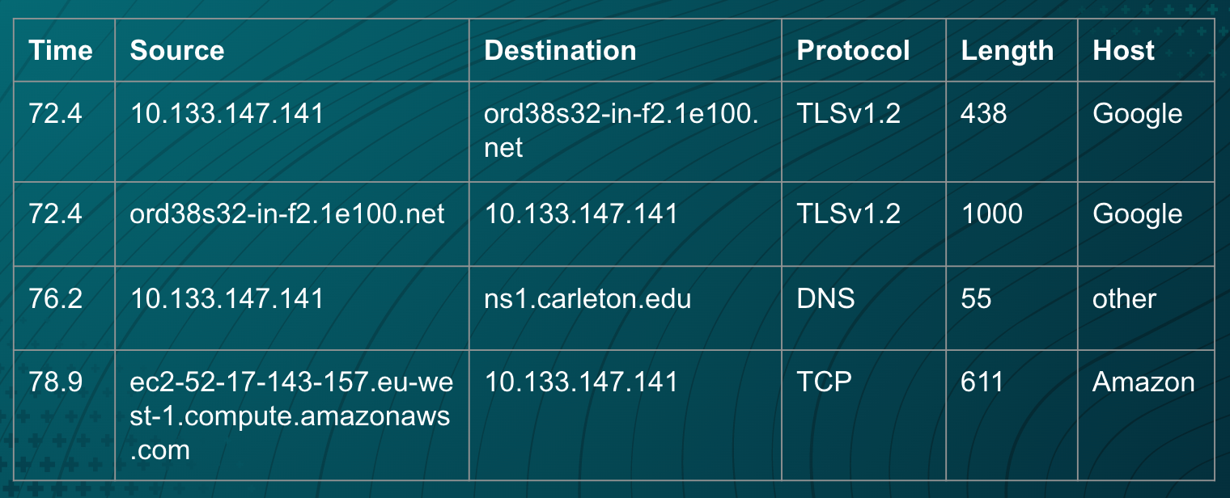Click the Source column header

point(177,51)
